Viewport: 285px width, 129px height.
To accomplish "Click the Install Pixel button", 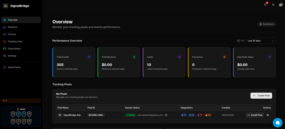I will pyautogui.click(x=255, y=115).
